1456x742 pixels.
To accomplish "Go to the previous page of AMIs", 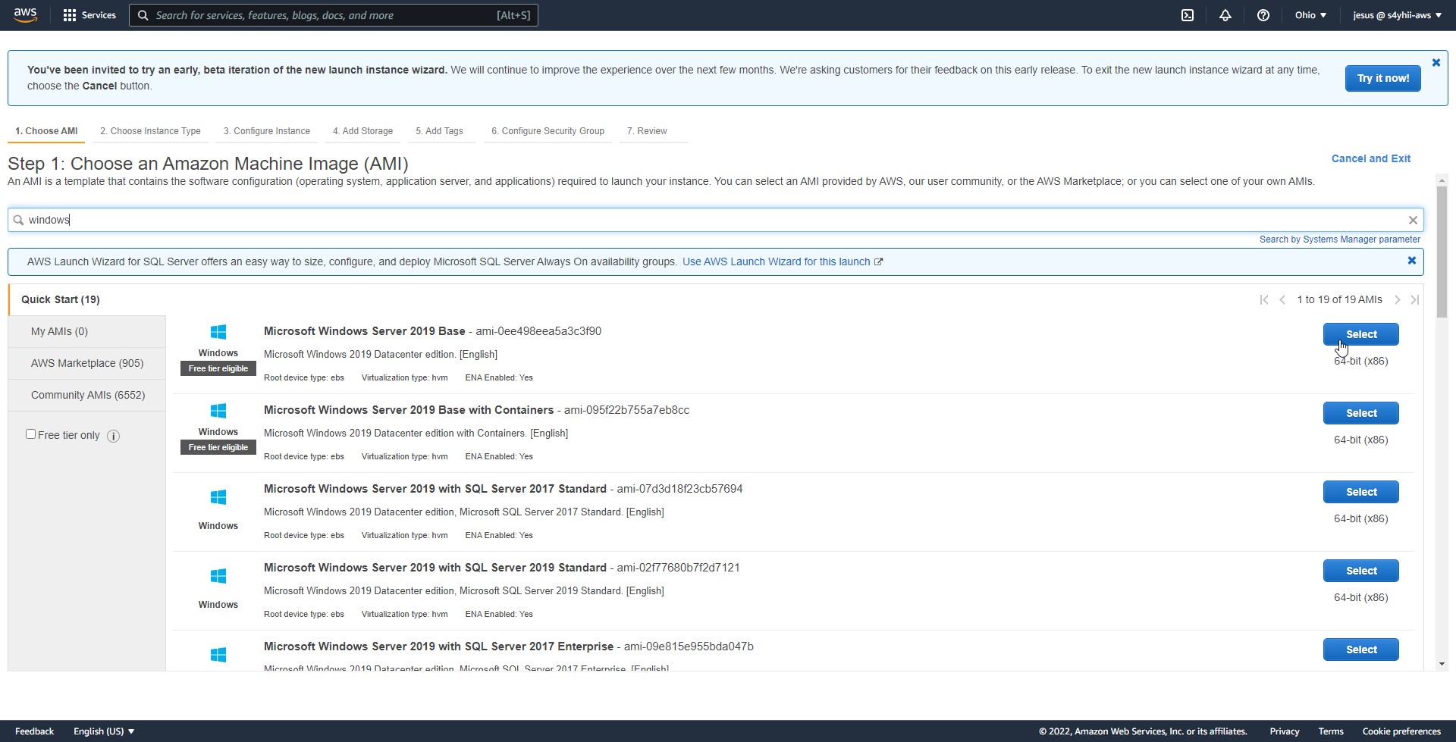I will click(x=1282, y=300).
